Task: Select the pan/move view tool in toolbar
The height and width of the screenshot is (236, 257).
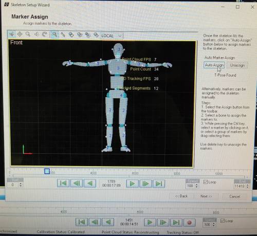Action: pyautogui.click(x=20, y=34)
